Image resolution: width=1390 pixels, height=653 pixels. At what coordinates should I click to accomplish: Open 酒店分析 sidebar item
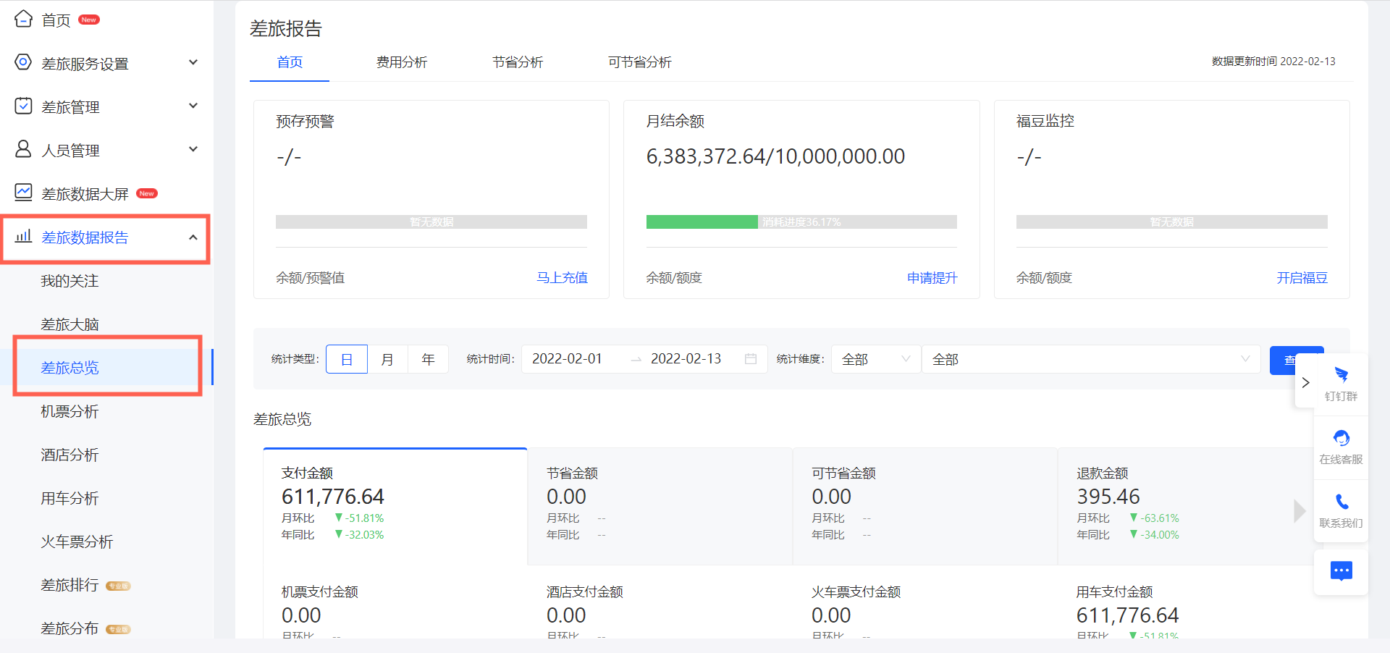(x=69, y=455)
